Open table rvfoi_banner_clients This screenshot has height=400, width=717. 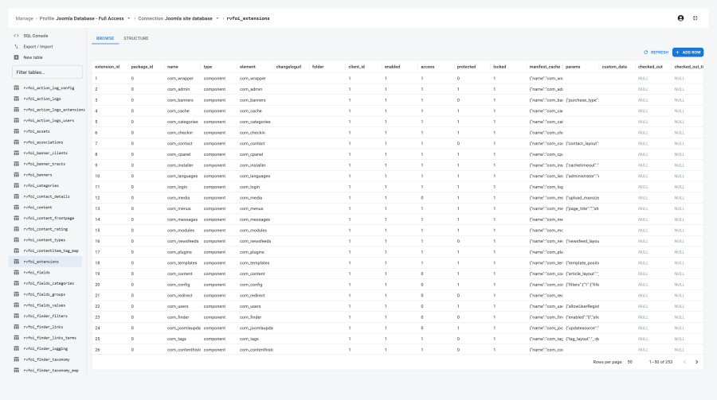45,153
